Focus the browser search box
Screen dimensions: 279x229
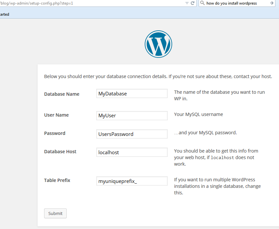point(237,3)
